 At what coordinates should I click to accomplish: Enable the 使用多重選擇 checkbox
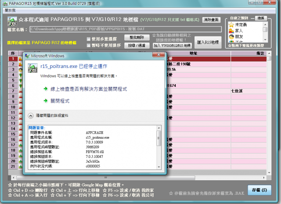point(89,39)
